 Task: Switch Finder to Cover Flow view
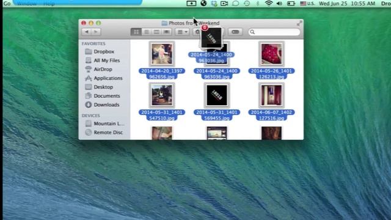coord(167,32)
